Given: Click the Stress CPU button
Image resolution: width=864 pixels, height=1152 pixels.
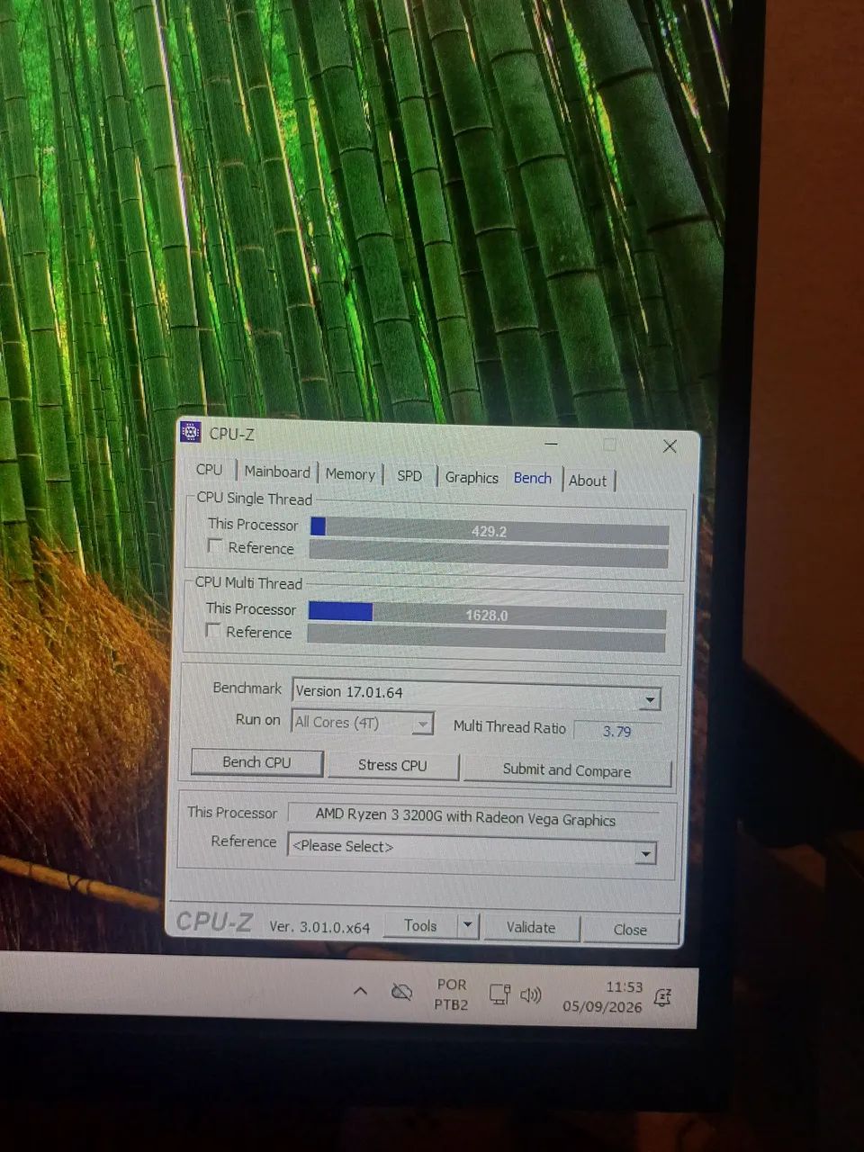Looking at the screenshot, I should point(392,765).
